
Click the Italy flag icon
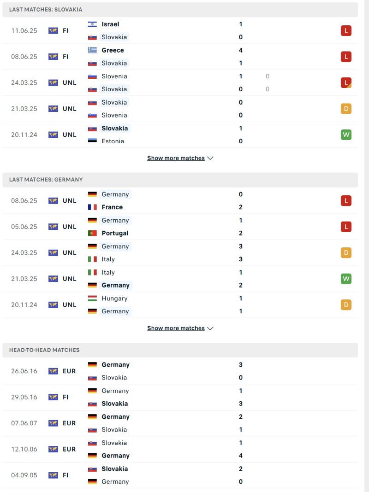[x=93, y=259]
